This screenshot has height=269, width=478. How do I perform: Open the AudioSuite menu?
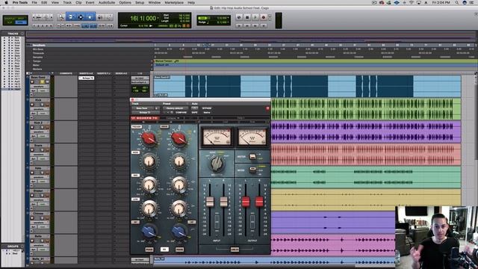click(x=106, y=2)
